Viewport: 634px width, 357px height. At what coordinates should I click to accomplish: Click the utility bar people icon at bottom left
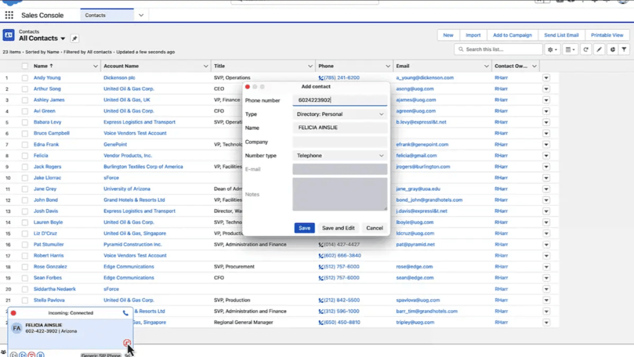tap(4, 352)
